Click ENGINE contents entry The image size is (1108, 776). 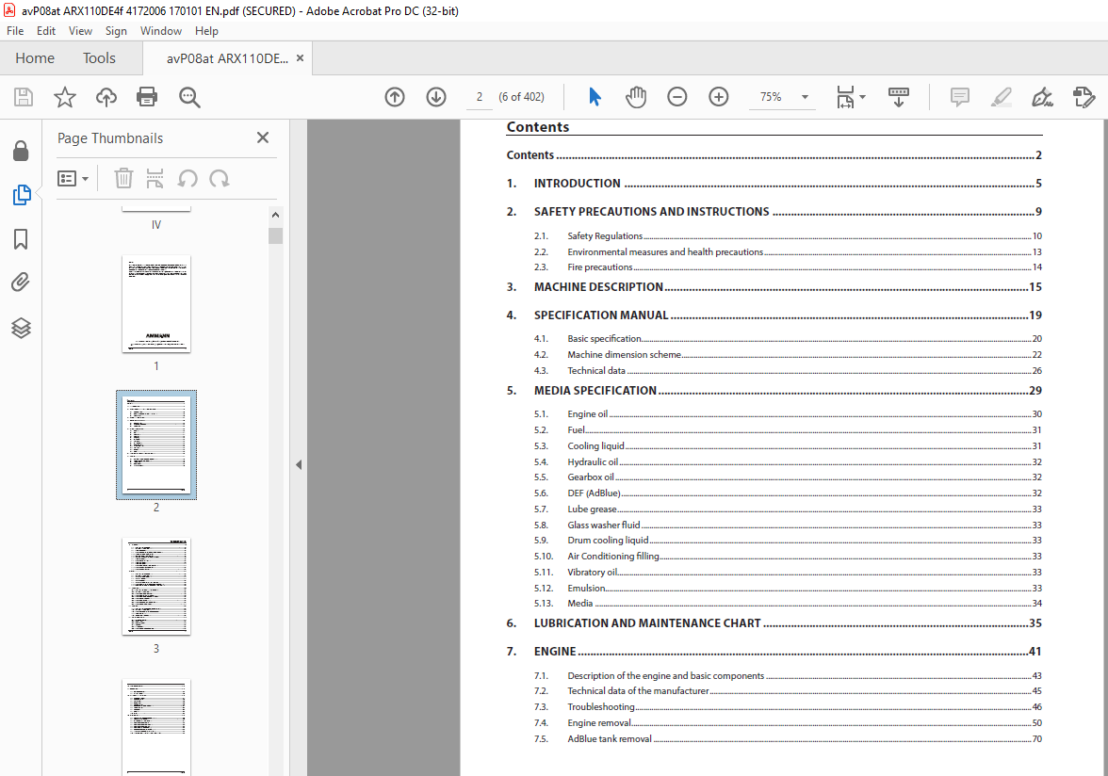click(x=774, y=651)
